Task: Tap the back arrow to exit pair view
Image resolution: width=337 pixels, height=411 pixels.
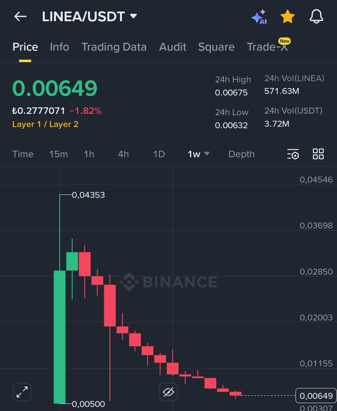Action: click(20, 16)
